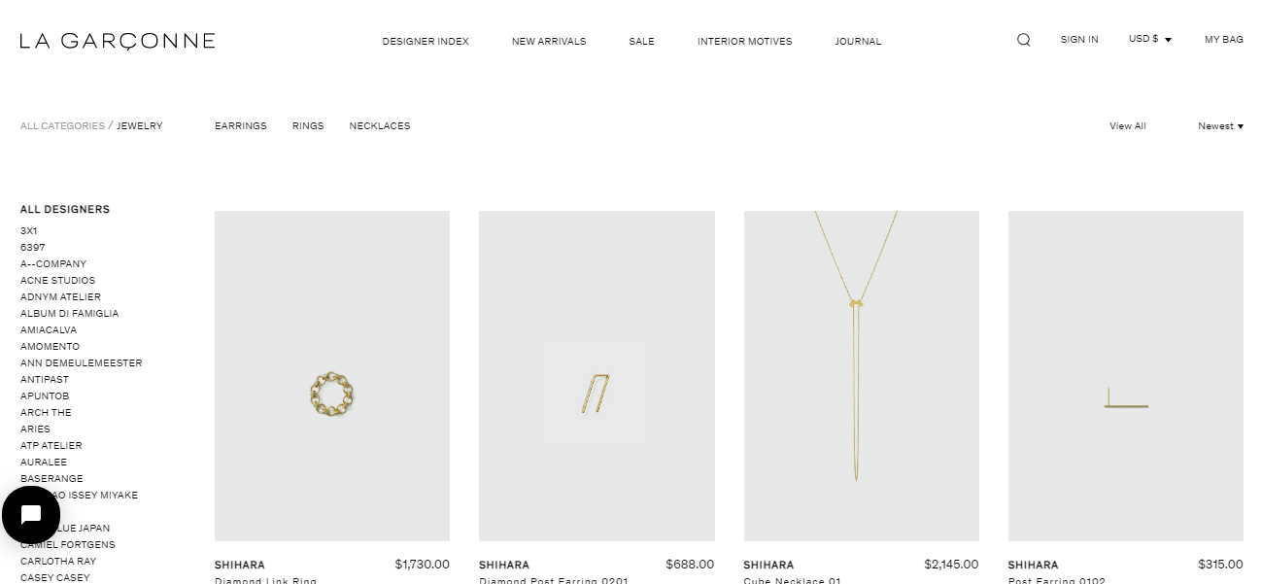Open Interior Motives menu item
The height and width of the screenshot is (584, 1261).
point(744,42)
